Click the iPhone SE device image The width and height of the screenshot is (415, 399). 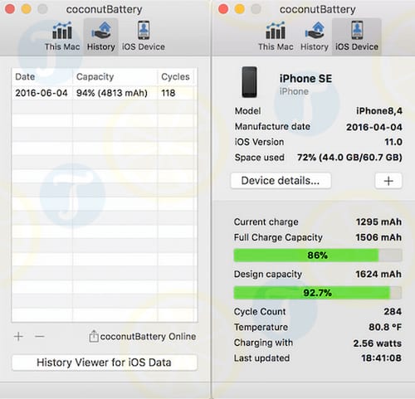pos(249,82)
